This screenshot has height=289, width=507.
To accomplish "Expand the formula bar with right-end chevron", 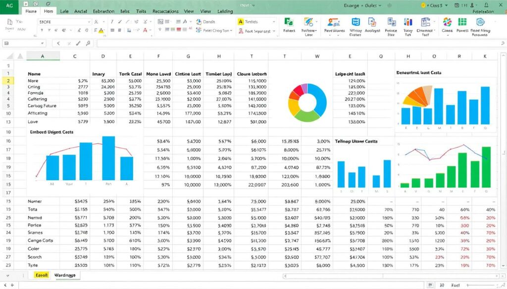I will (503, 43).
